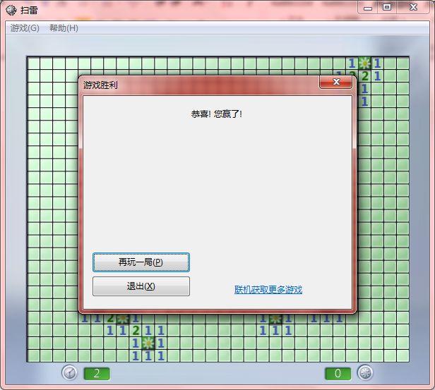Close the 游戏胜利 dialog

pyautogui.click(x=336, y=82)
